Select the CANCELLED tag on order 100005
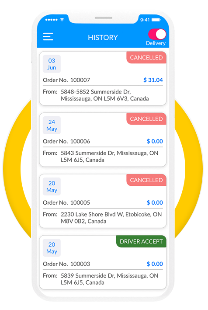The height and width of the screenshot is (310, 208). pyautogui.click(x=146, y=180)
